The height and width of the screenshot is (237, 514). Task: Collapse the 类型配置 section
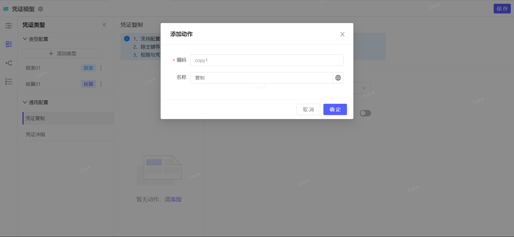[25, 39]
